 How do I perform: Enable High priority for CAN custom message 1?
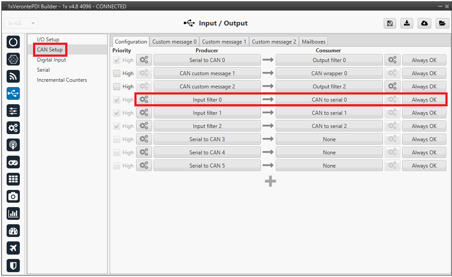[117, 73]
